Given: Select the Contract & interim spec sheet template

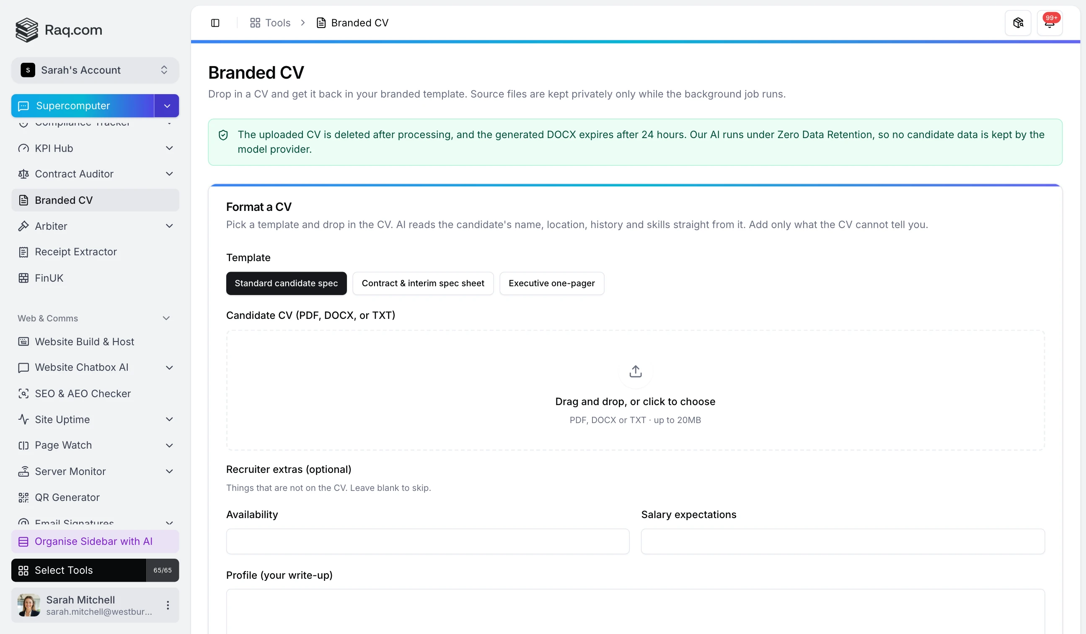Looking at the screenshot, I should tap(423, 283).
